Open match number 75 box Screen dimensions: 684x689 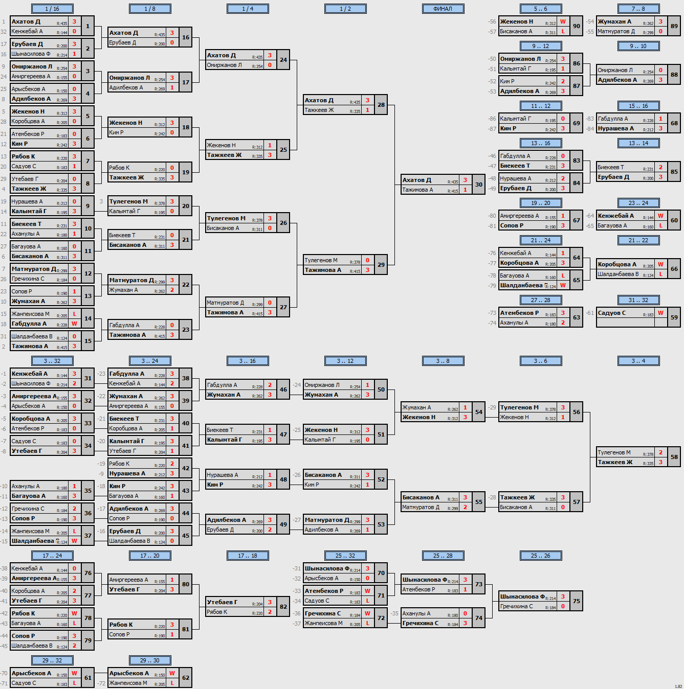577,601
